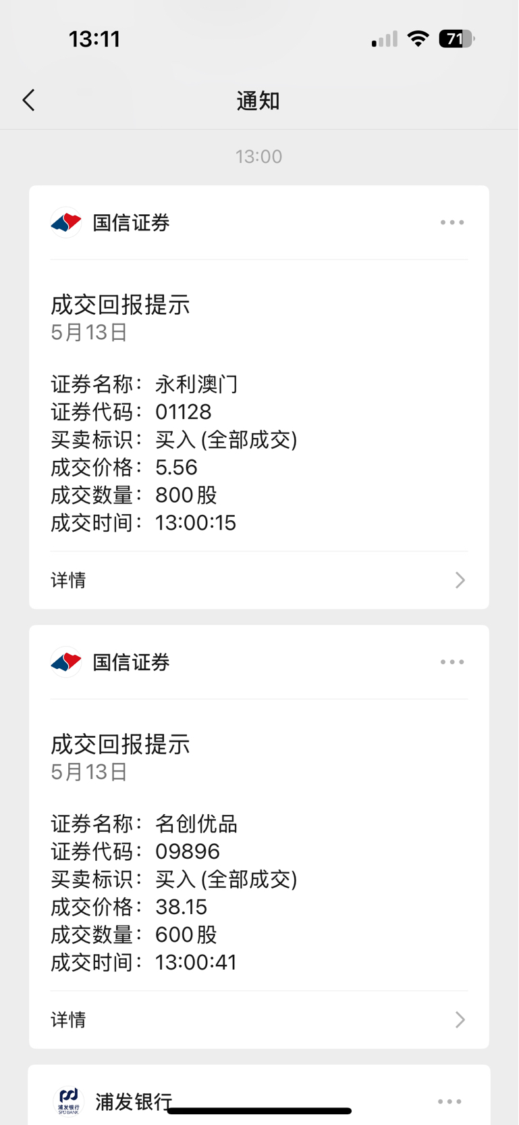Tap the 通知 page title
Viewport: 519px width, 1125px height.
click(258, 101)
